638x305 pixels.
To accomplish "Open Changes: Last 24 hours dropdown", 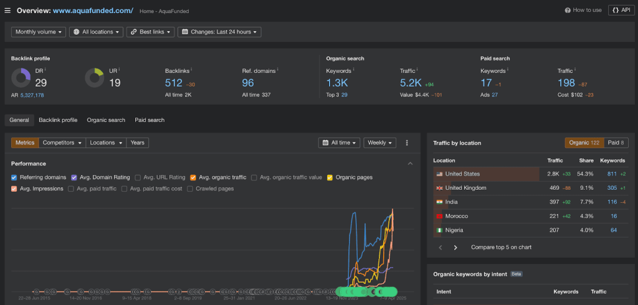I will coord(219,32).
